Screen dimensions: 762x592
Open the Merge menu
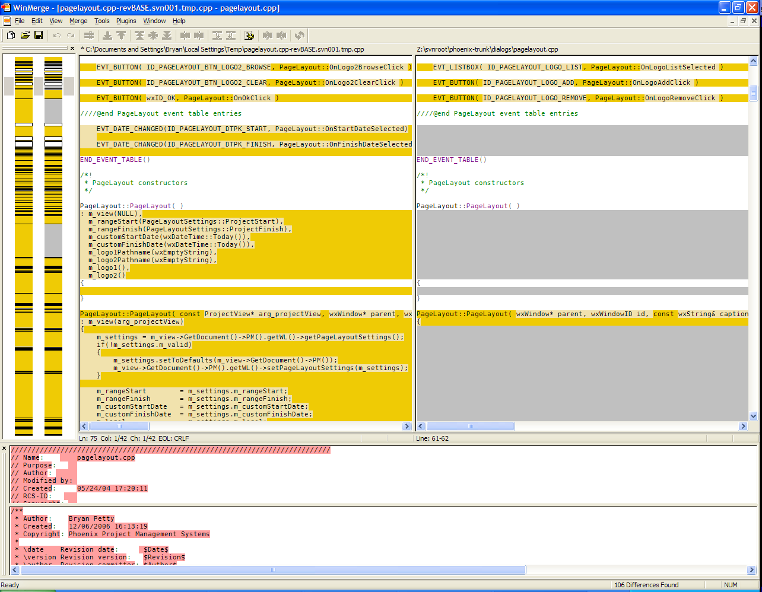pos(78,21)
